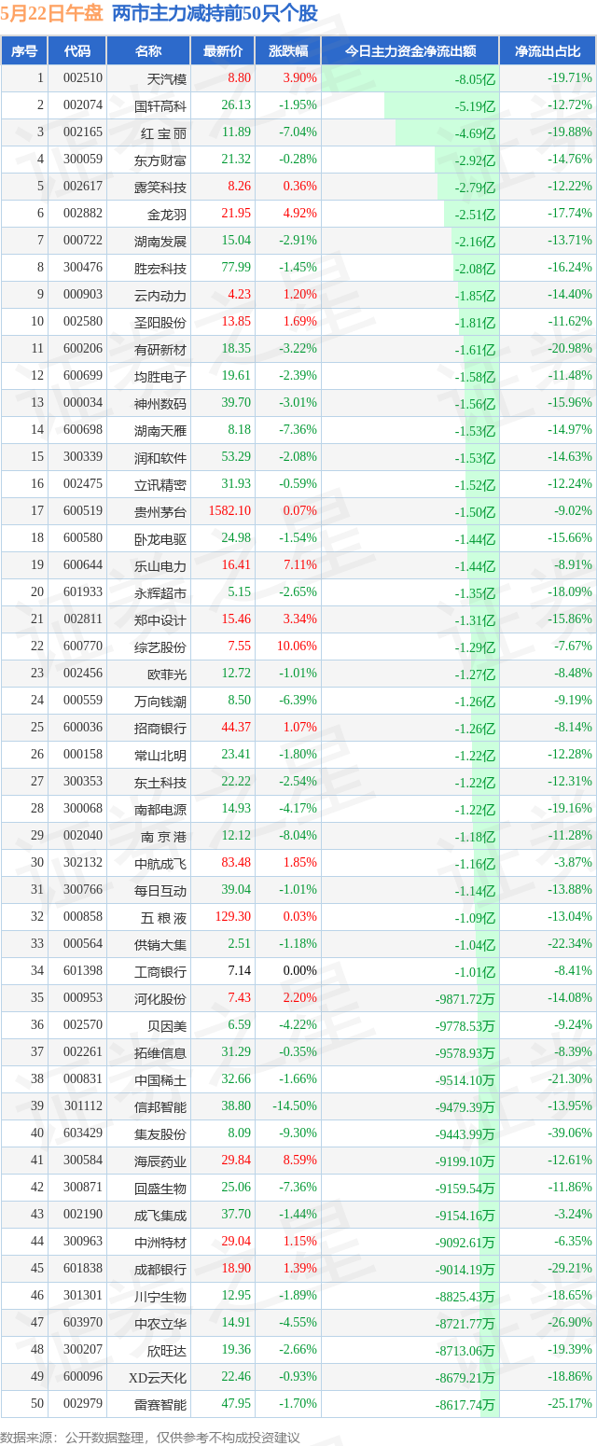Select stock name 欧菲光
Viewport: 597px width, 1446px height.
(x=167, y=674)
